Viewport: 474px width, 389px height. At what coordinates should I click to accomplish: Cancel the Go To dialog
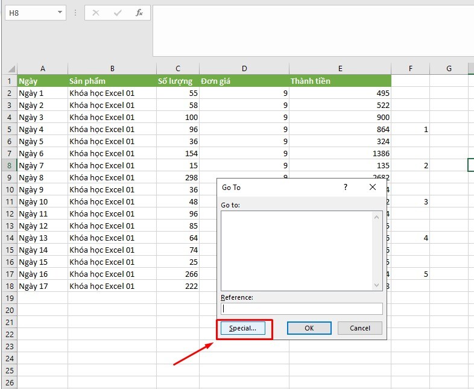point(360,328)
